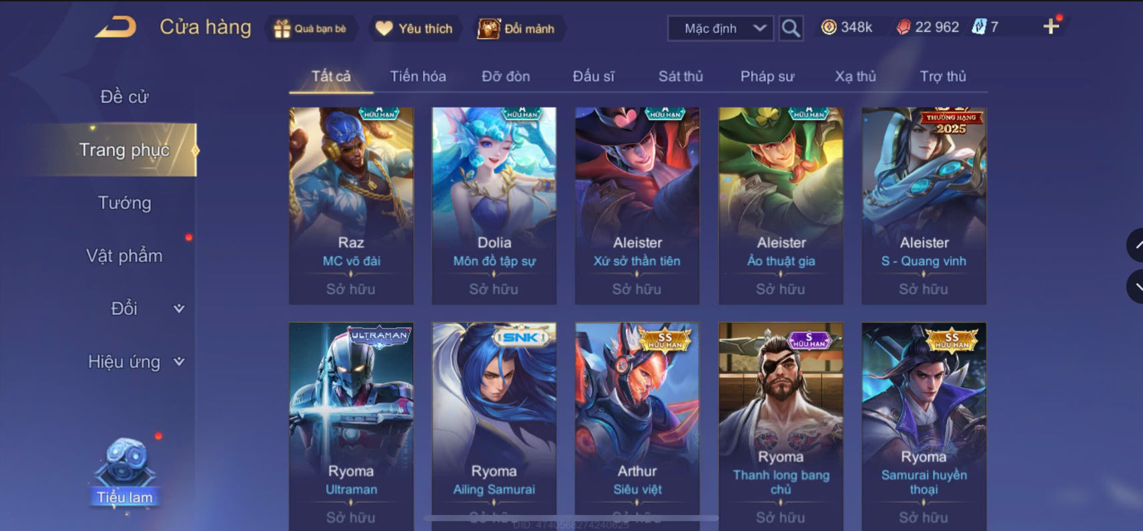
Task: Switch to the Sát thủ tab
Action: coord(681,77)
